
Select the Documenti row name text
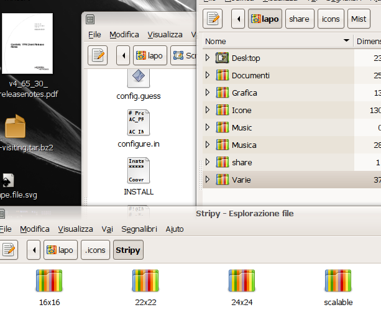pos(250,76)
